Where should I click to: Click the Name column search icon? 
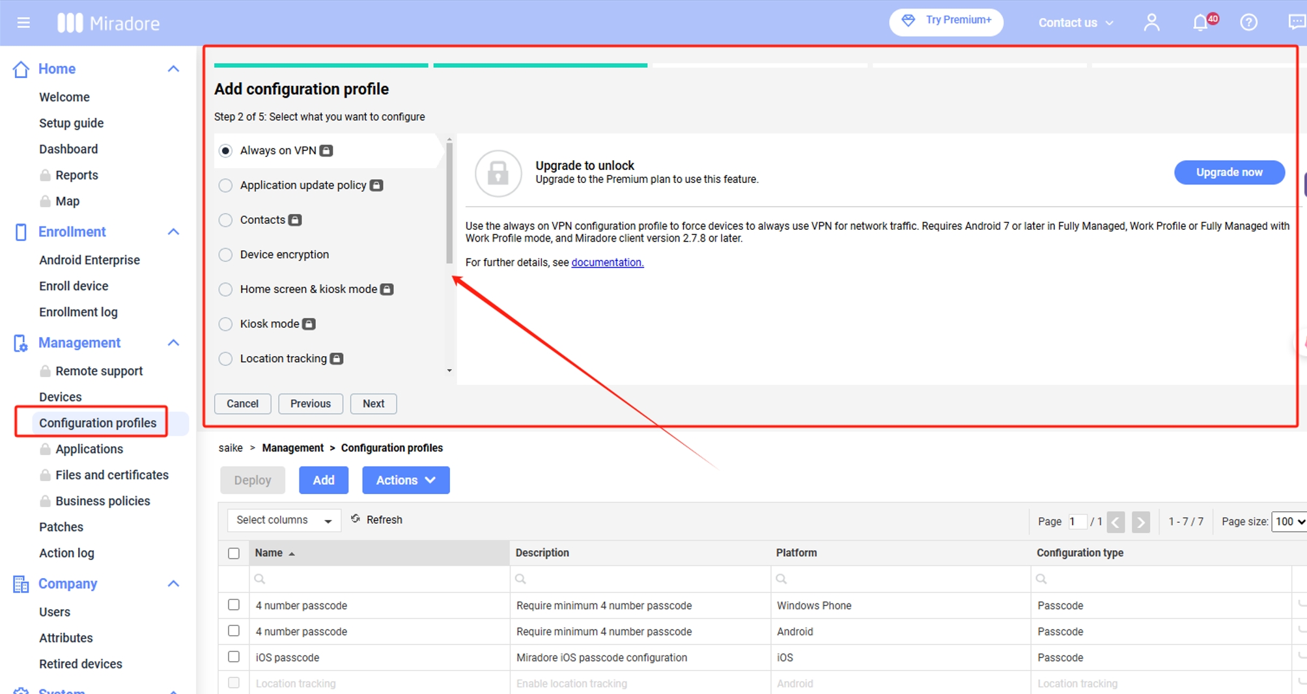tap(260, 579)
